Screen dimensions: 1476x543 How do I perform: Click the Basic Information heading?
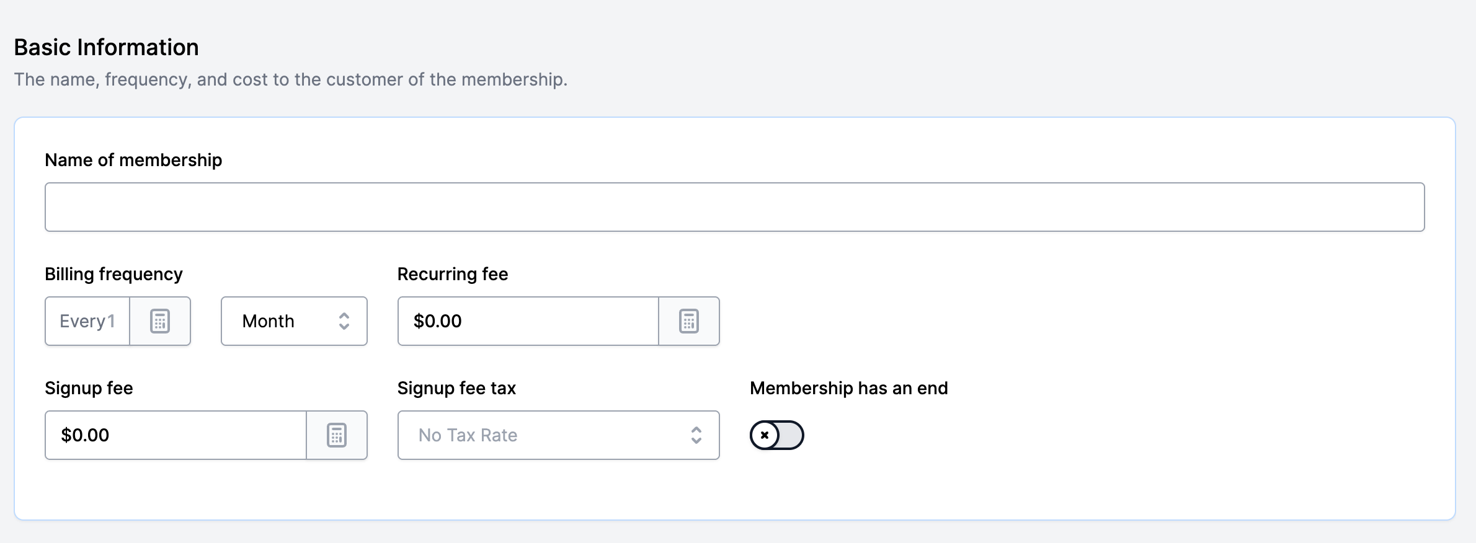click(x=107, y=47)
